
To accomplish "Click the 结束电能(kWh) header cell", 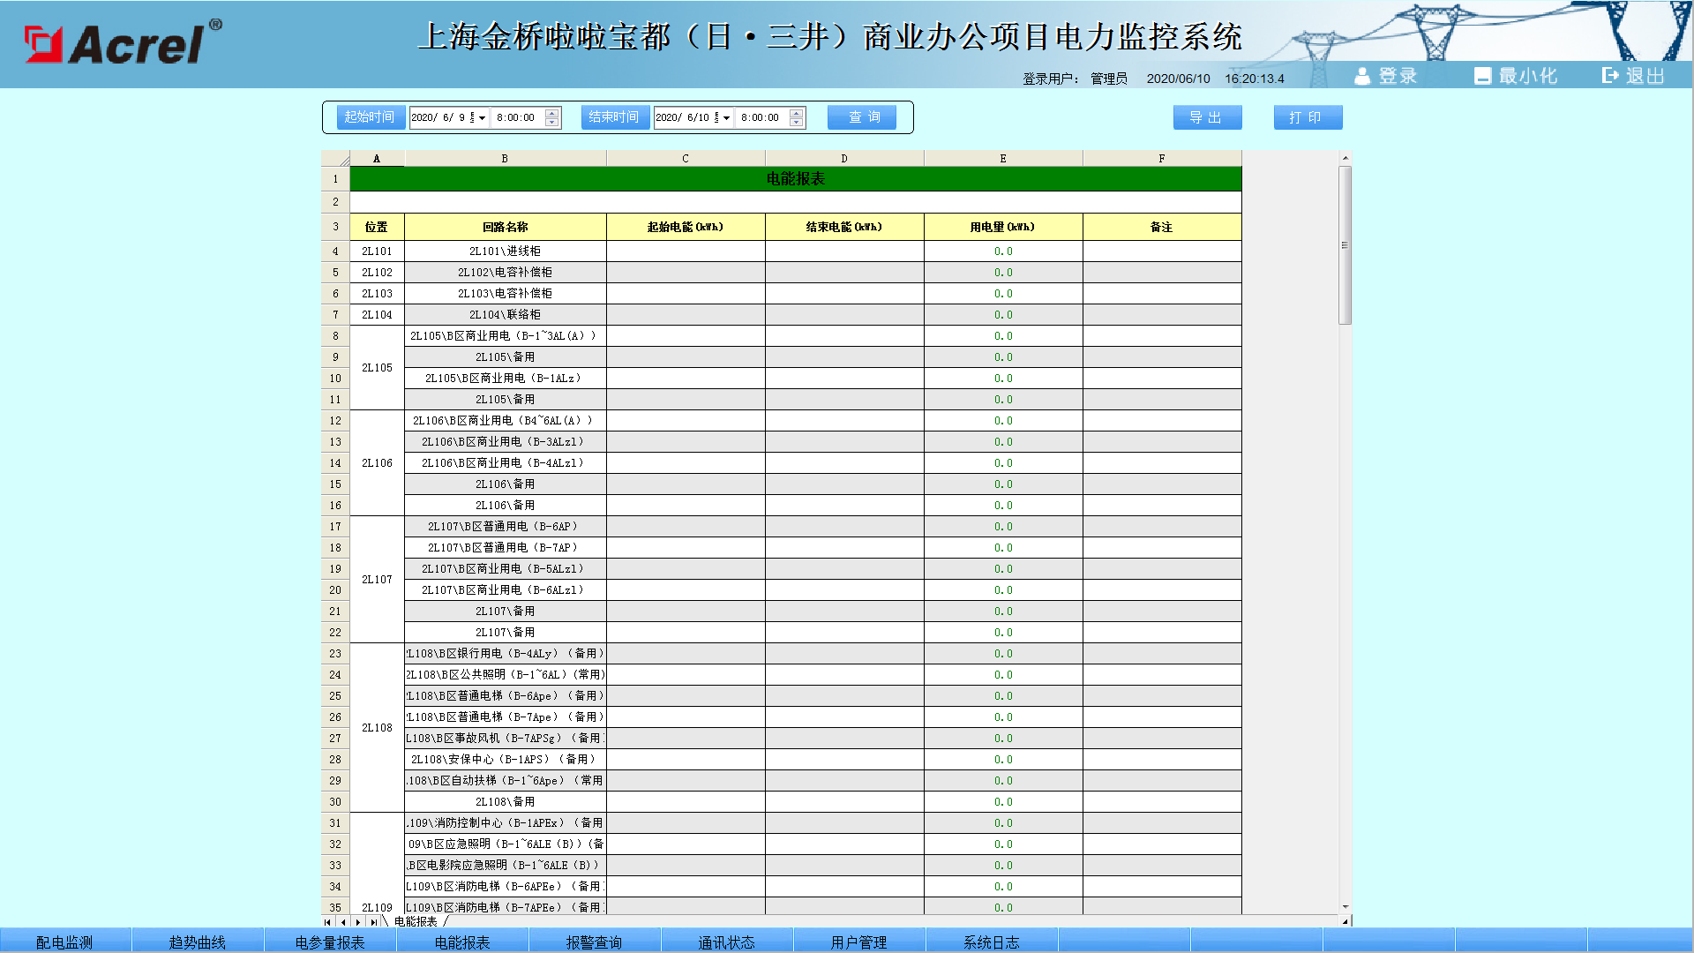I will pos(844,227).
